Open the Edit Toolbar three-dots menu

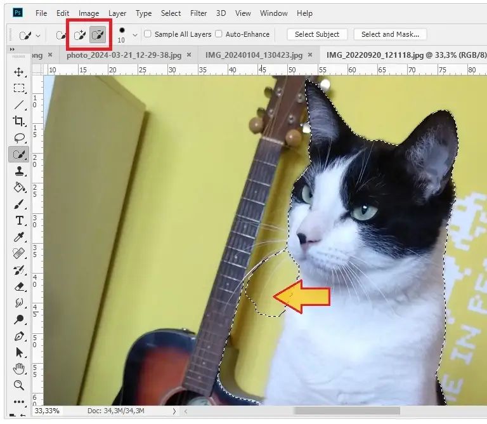tap(19, 402)
